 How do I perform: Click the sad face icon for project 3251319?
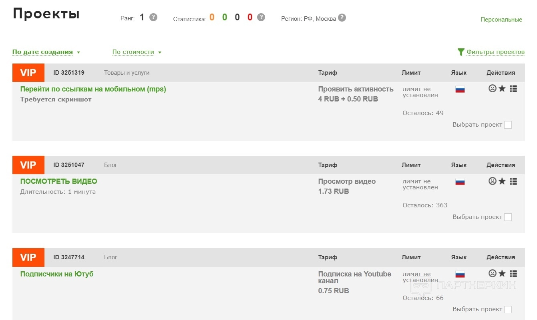tap(493, 89)
